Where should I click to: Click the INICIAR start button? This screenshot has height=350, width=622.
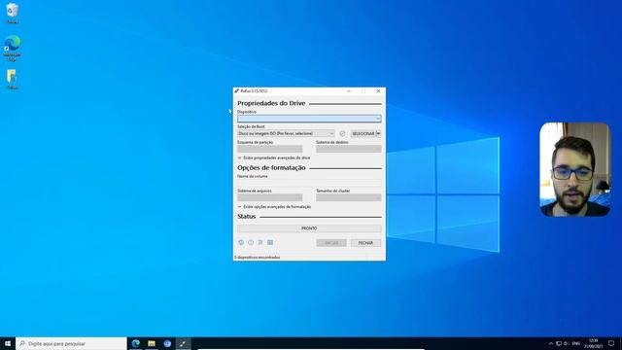pos(331,243)
